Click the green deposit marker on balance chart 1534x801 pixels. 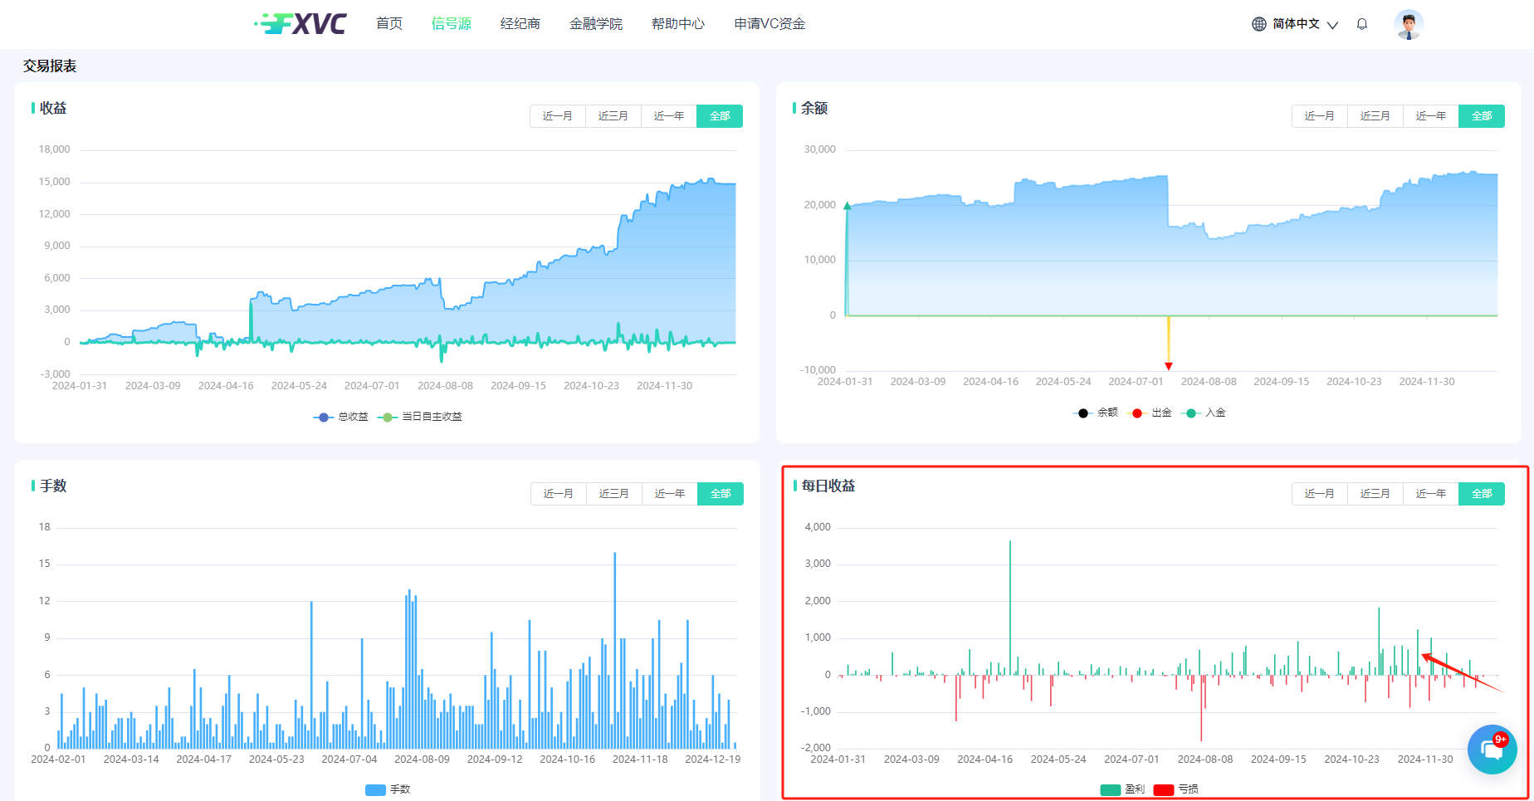click(847, 206)
